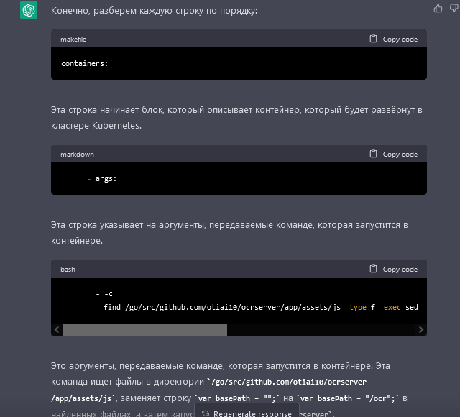Viewport: 460px width, 417px height.
Task: Click the find command line in bash block
Action: point(261,307)
